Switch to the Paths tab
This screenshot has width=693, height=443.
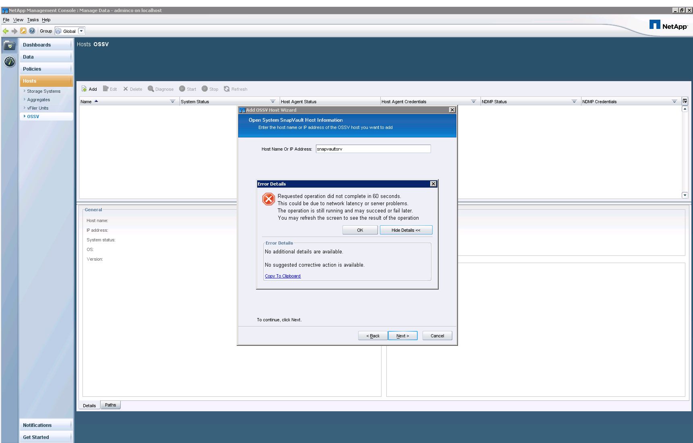110,405
